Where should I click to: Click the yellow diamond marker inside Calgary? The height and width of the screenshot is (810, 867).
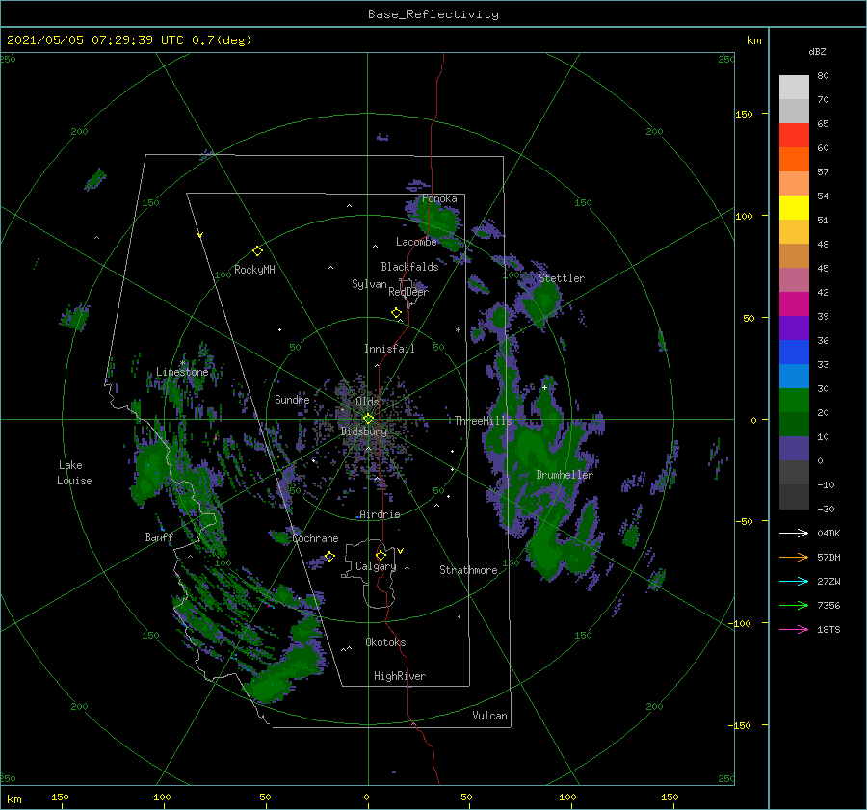click(x=381, y=555)
